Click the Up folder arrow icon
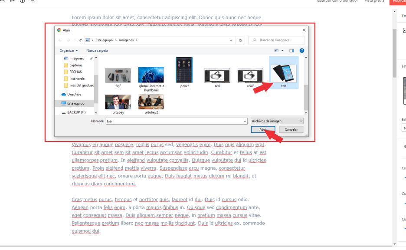This screenshot has width=406, height=250. [x=81, y=40]
